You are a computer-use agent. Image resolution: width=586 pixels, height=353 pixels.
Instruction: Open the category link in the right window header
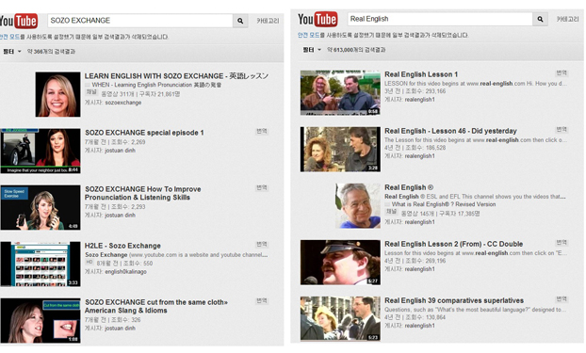pos(567,19)
